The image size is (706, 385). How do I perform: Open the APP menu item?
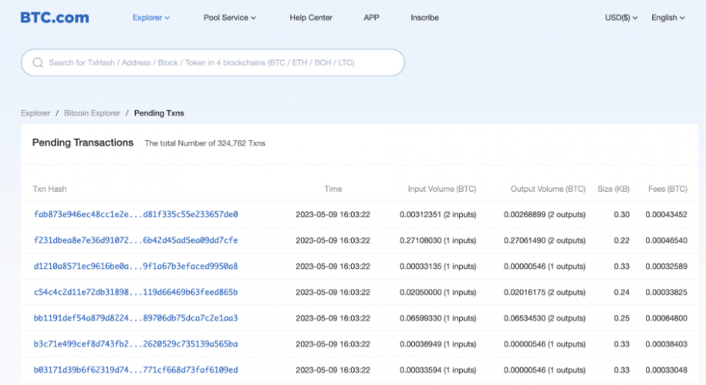point(371,18)
